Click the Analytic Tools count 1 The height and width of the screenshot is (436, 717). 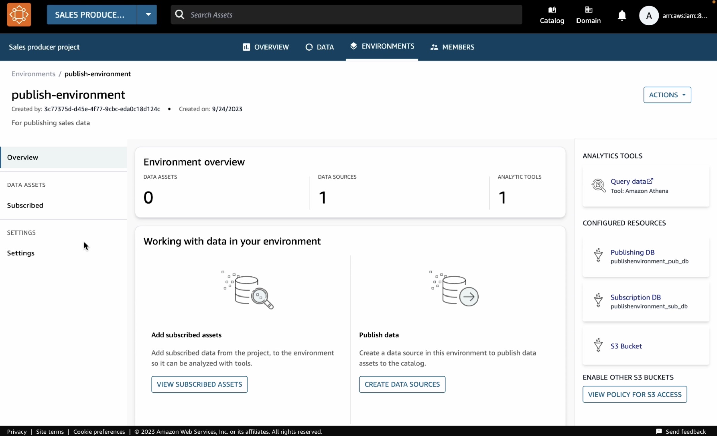(x=502, y=197)
